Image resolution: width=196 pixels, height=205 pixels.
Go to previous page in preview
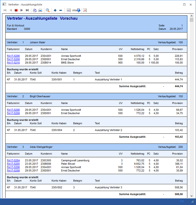click(11, 10)
